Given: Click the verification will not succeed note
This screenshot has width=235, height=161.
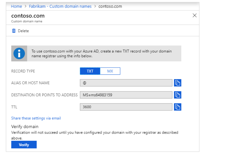Looking at the screenshot, I should point(95,135).
